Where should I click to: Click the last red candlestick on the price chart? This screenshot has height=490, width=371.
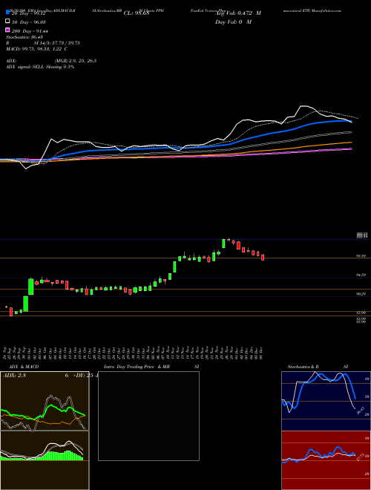tap(263, 257)
